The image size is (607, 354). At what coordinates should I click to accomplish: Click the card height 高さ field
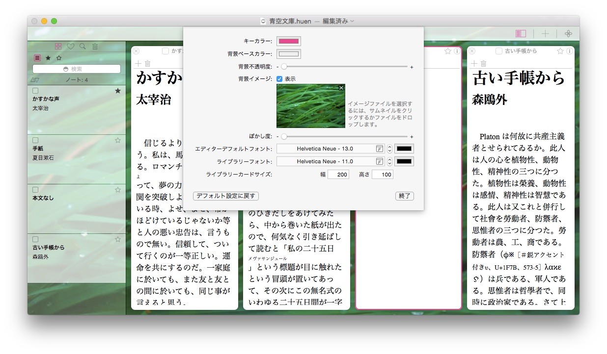coord(383,175)
